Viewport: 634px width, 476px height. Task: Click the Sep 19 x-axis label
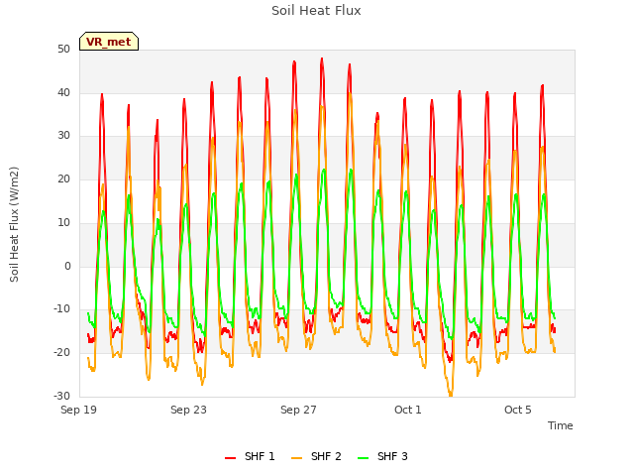(79, 410)
